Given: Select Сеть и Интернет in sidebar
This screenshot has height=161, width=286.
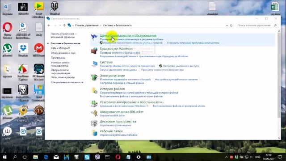Looking at the screenshot, I should 60,48.
